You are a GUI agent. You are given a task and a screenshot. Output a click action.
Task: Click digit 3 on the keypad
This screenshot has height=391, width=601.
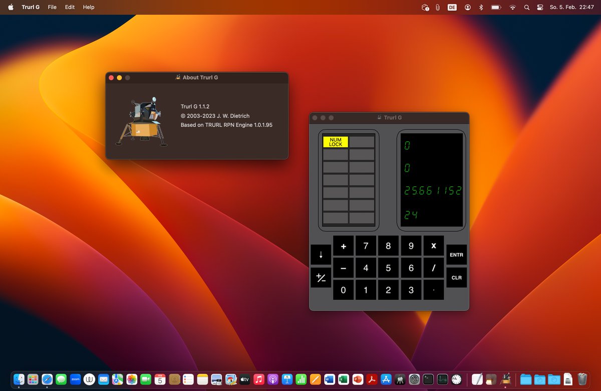coord(411,290)
